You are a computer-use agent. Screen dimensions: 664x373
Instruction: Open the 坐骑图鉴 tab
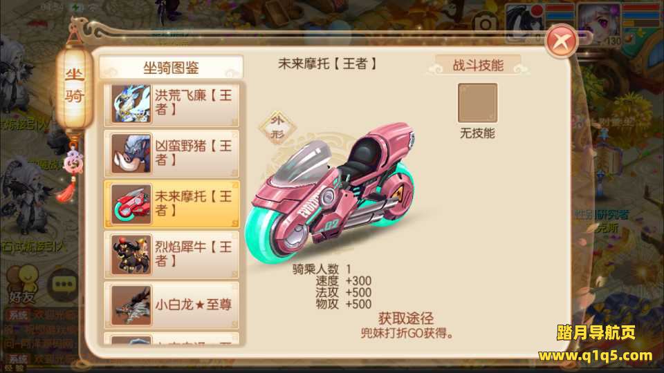[x=171, y=67]
